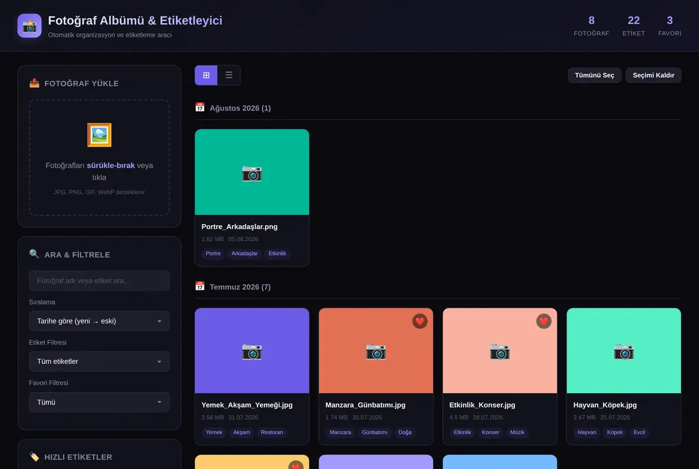Open the Etkinlik_Konser.jpg thumbnail
699x469 pixels.
pos(500,351)
